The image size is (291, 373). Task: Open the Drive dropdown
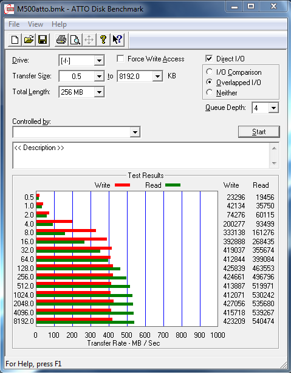(99, 61)
